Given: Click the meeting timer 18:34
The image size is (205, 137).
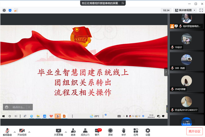Looking at the screenshot, I should click(166, 10).
